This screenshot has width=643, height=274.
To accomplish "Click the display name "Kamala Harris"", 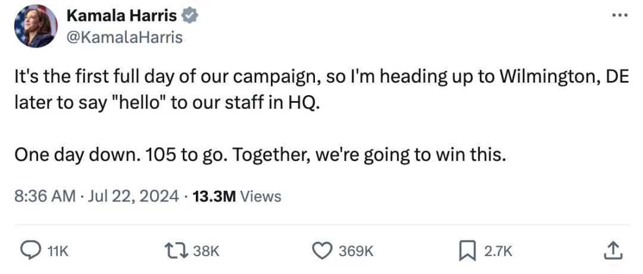I will coord(121,15).
